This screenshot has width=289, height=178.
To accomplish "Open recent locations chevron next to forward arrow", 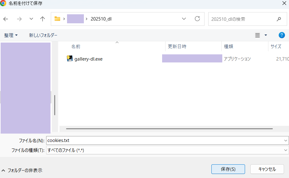I will tap(31, 19).
